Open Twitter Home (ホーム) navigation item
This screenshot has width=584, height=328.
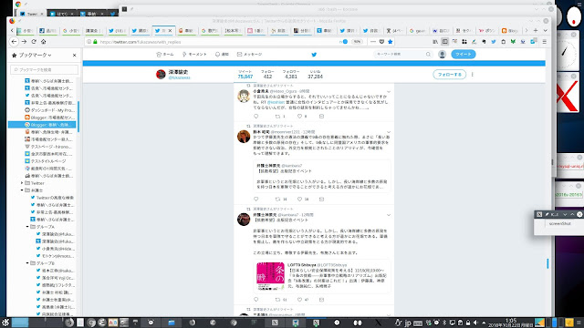165,55
